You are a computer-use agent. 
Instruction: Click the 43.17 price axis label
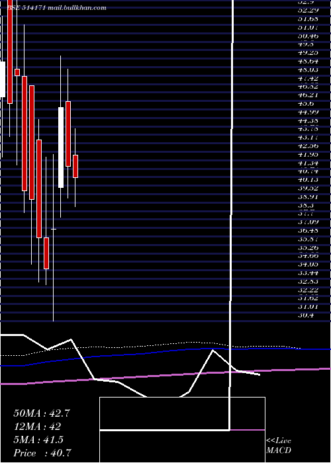[308, 138]
